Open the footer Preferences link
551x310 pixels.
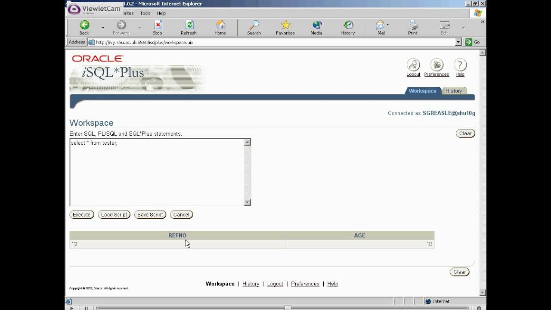point(305,284)
